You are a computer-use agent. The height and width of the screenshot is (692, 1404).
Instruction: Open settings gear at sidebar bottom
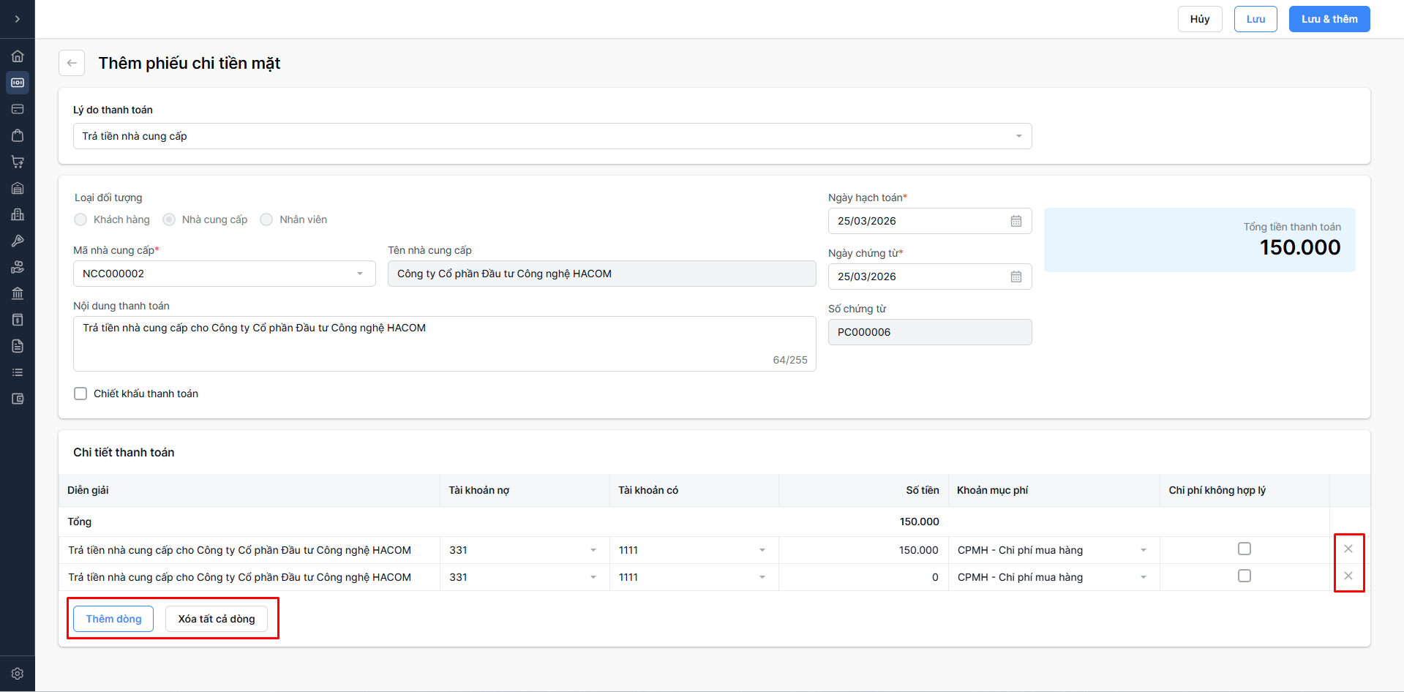(18, 674)
